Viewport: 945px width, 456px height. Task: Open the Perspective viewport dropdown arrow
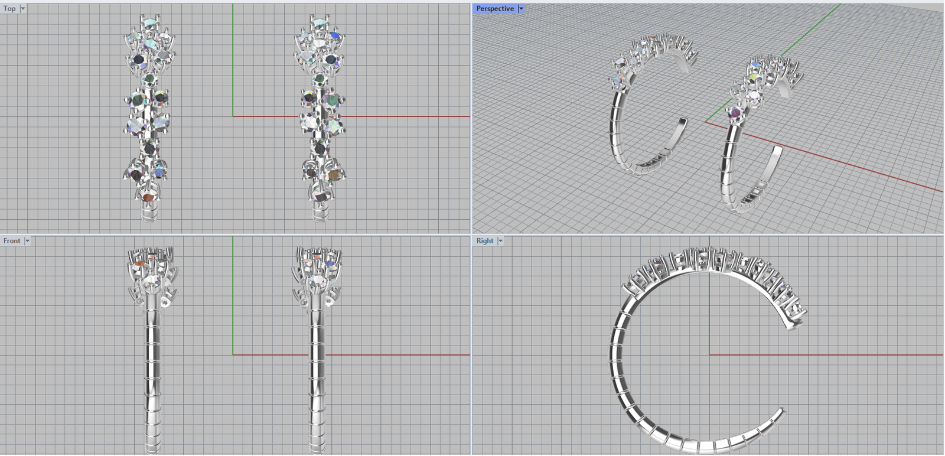click(521, 9)
